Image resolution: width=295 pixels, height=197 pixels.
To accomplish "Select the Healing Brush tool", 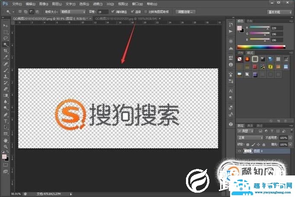I will [x=6, y=64].
